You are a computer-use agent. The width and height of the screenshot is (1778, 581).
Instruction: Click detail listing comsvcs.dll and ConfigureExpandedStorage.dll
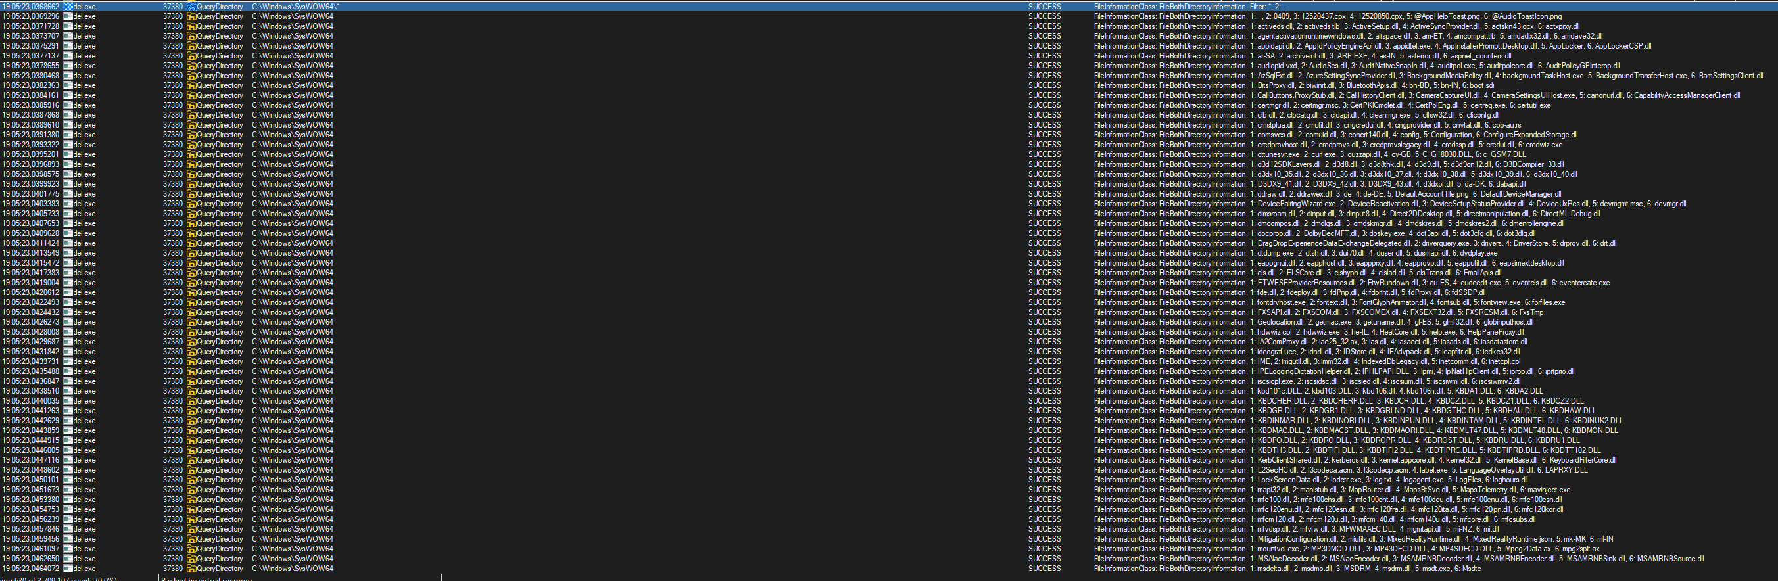click(1335, 135)
